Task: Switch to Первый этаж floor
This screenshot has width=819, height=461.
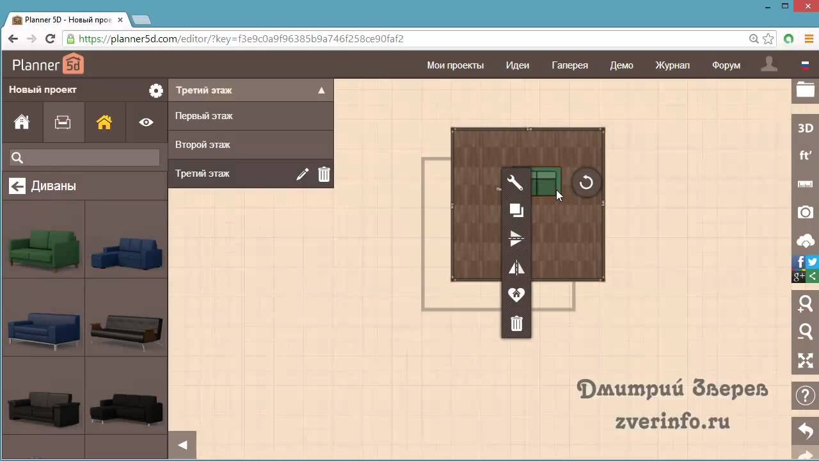Action: (251, 116)
